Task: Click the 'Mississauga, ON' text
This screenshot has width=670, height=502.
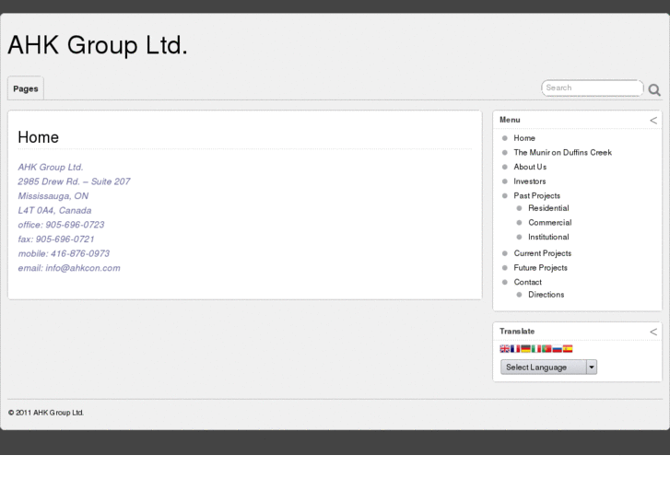Action: tap(53, 196)
